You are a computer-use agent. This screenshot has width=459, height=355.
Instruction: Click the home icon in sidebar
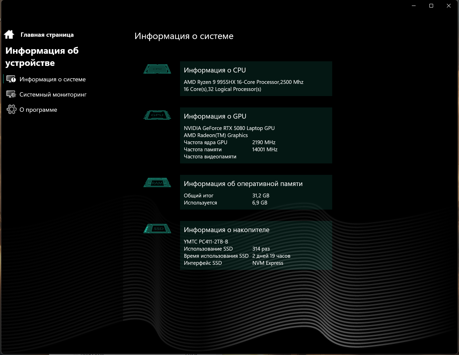click(x=9, y=34)
